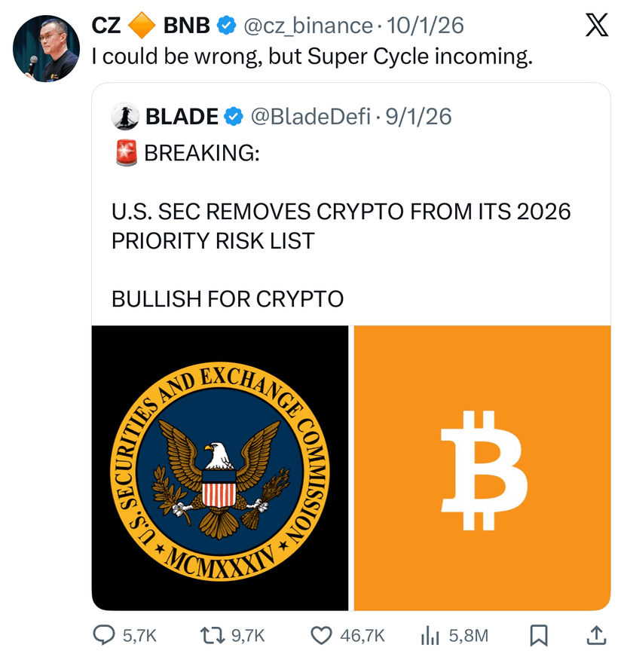Open the @BladeDefi handle link

click(310, 117)
